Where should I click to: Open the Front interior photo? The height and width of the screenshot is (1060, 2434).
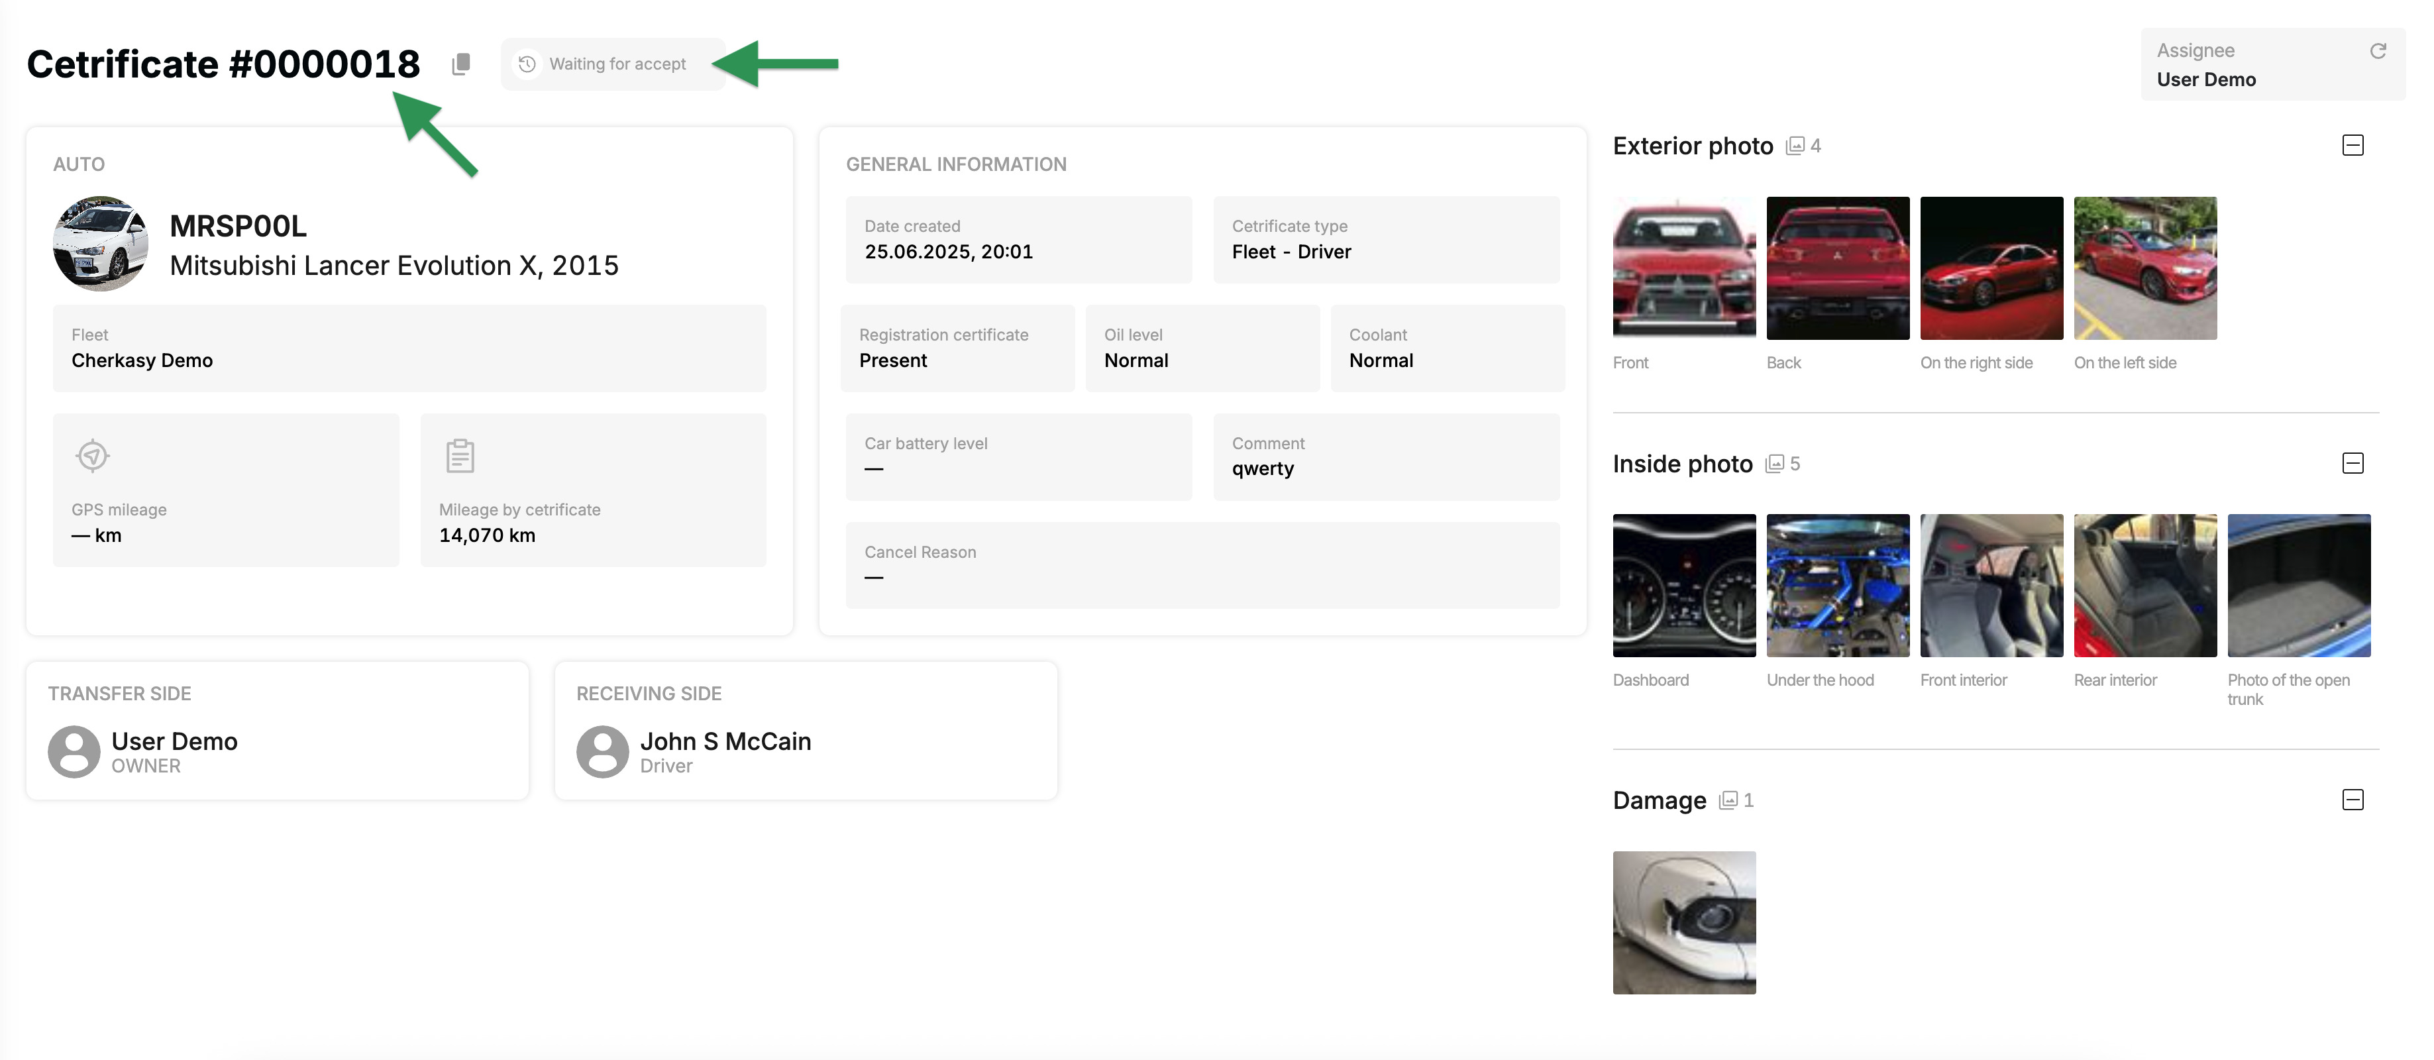click(1992, 586)
